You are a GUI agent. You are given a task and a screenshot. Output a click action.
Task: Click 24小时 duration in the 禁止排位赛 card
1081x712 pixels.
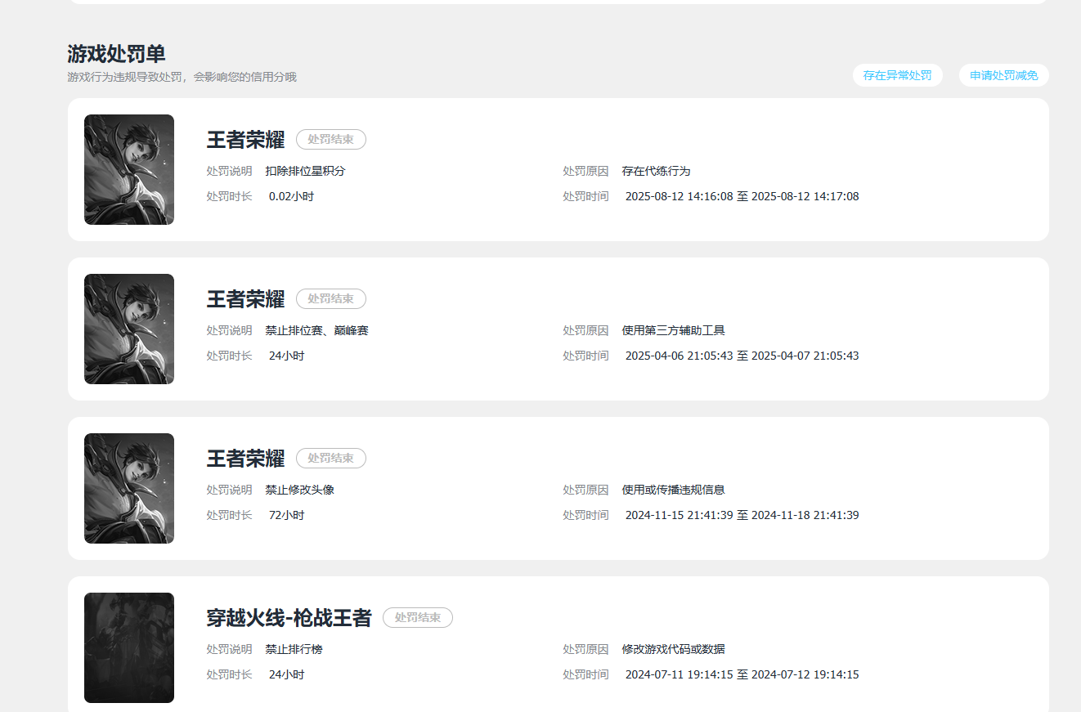(286, 356)
